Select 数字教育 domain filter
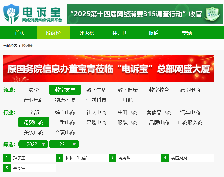The height and width of the screenshot is (177, 224). (x=159, y=90)
